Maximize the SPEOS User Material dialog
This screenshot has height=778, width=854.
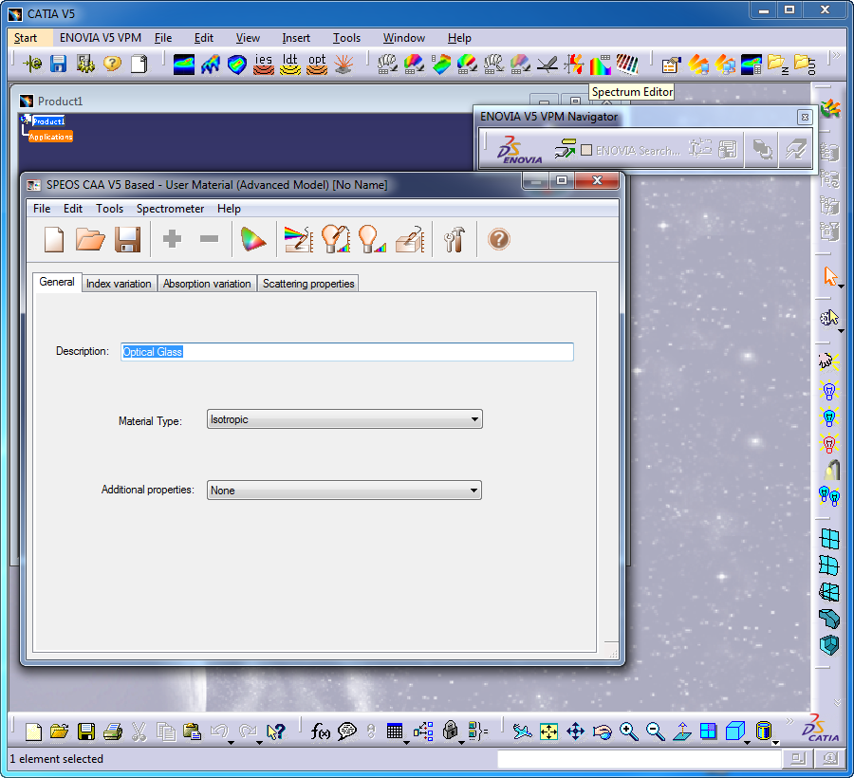point(562,180)
